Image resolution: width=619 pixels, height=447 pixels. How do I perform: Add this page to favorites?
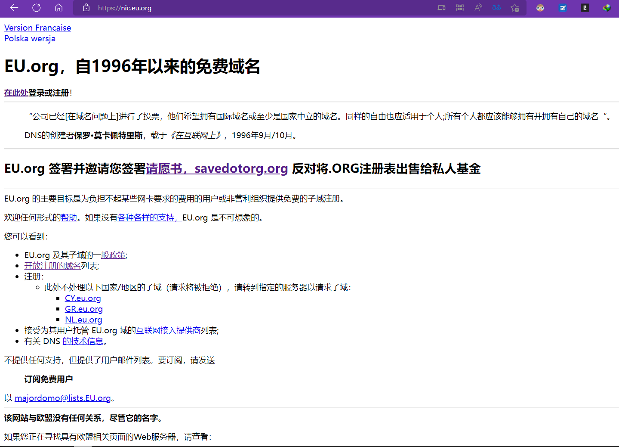514,8
